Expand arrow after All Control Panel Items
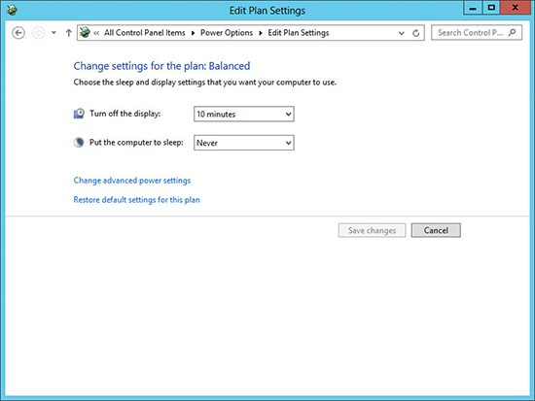 coord(193,33)
